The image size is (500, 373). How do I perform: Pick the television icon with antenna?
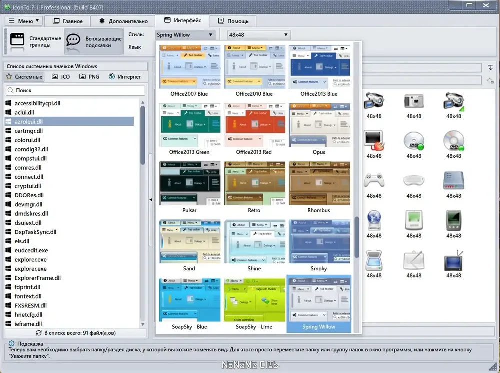click(x=454, y=260)
